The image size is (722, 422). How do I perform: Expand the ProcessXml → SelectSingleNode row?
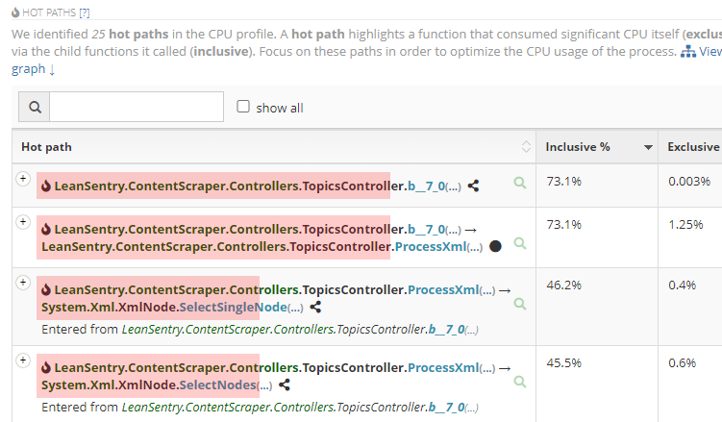click(x=23, y=282)
